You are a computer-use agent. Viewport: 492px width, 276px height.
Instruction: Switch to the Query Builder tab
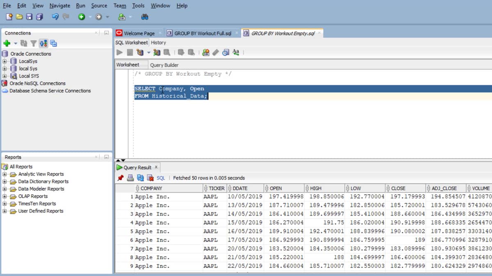click(x=164, y=65)
